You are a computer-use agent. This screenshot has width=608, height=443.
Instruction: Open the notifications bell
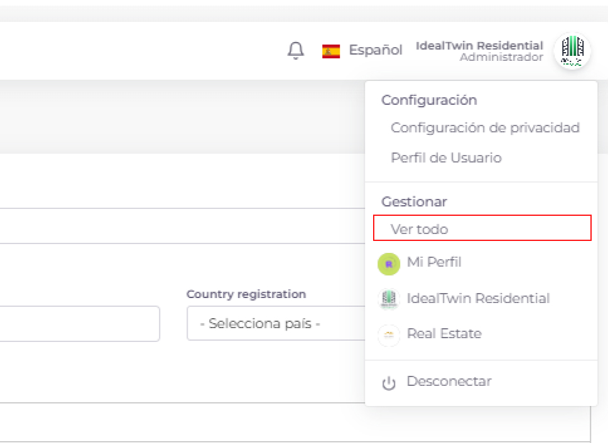(x=295, y=51)
